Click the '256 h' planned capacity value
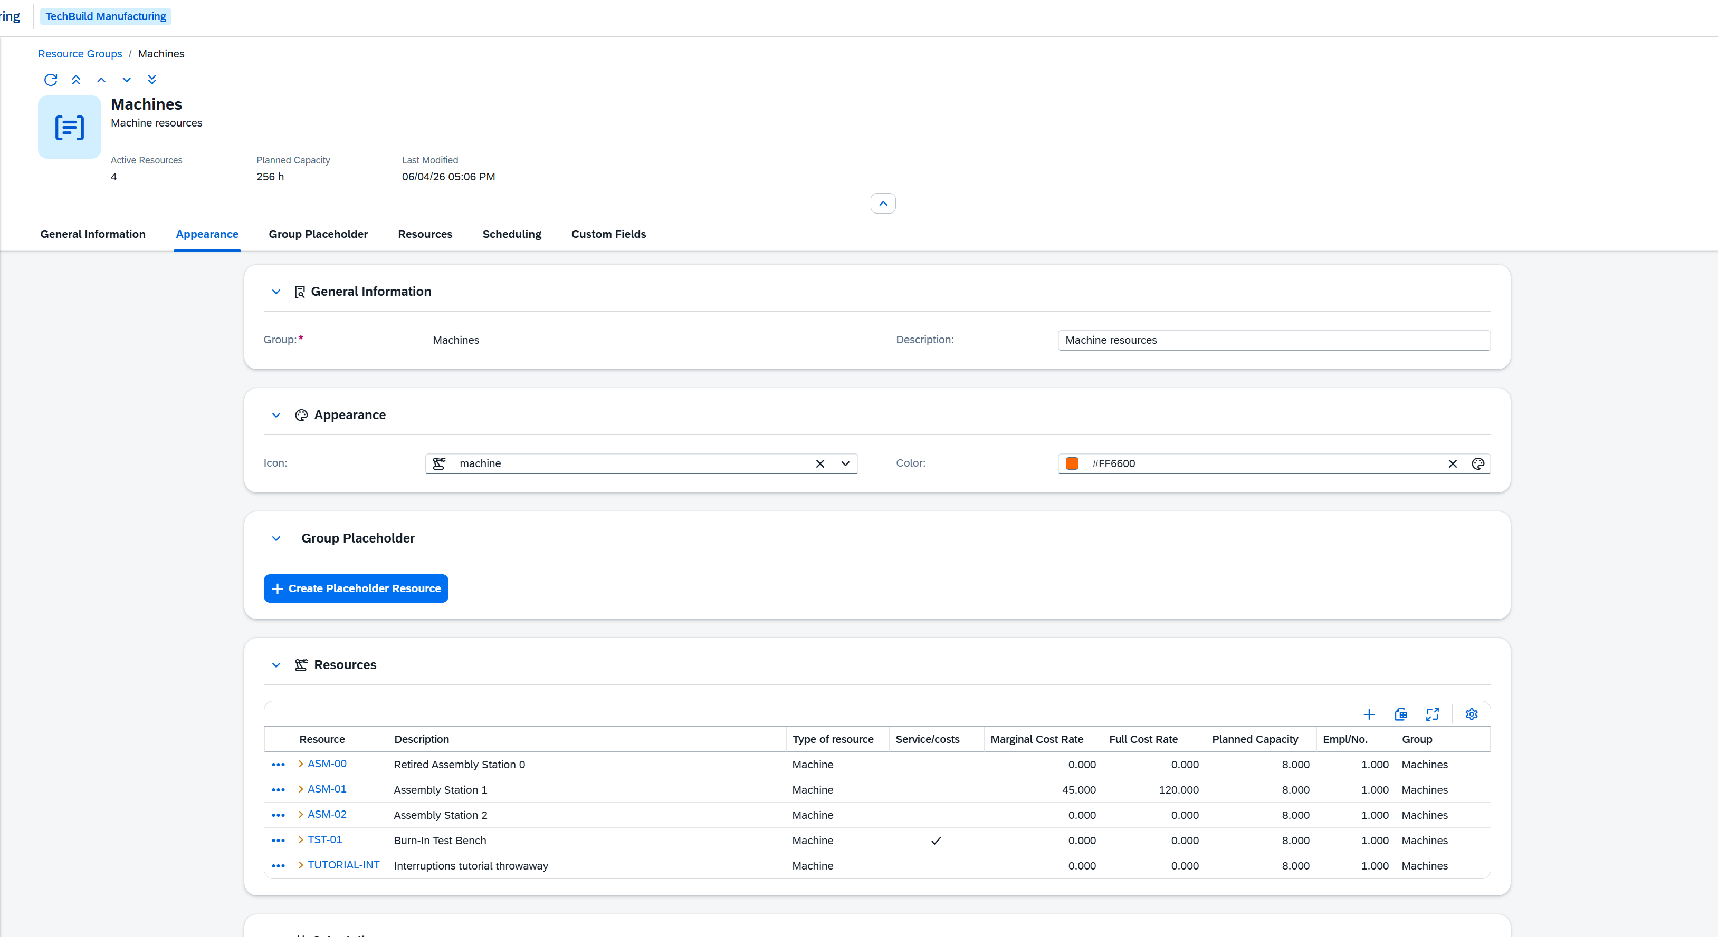Image resolution: width=1718 pixels, height=937 pixels. coord(270,177)
